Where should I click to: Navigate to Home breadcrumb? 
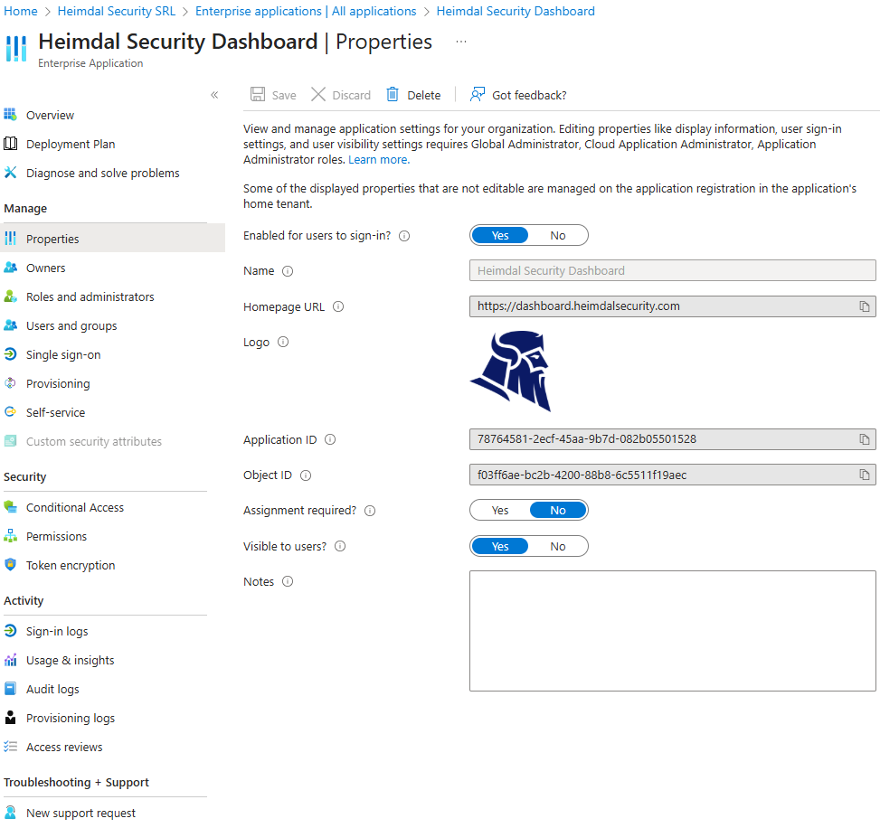[21, 11]
